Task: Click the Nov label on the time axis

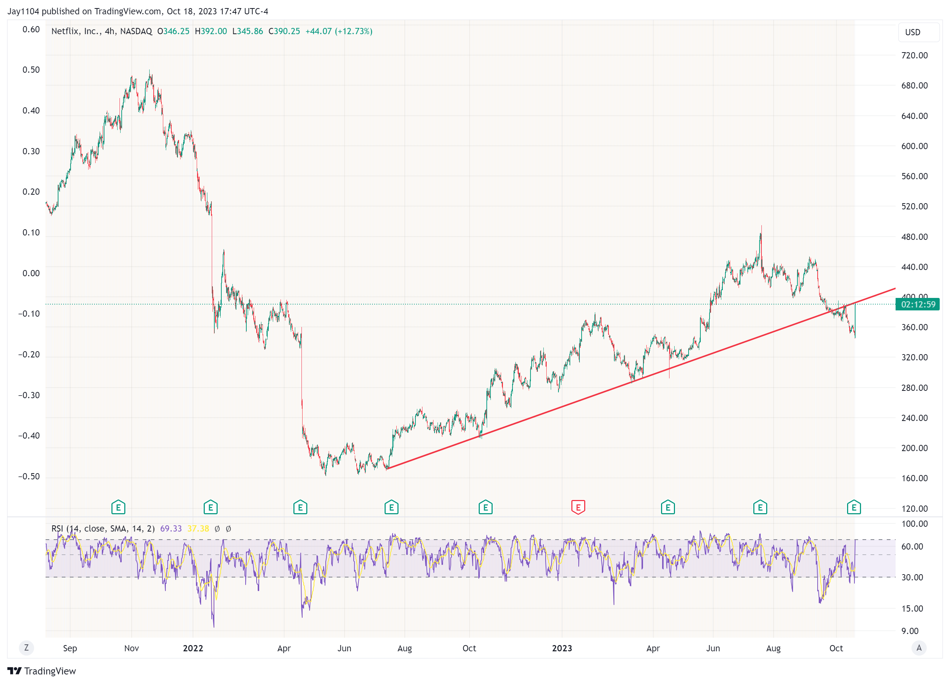Action: click(131, 648)
